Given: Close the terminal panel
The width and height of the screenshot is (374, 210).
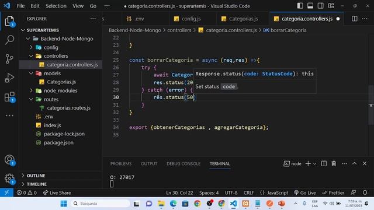Looking at the screenshot, I should (x=365, y=163).
